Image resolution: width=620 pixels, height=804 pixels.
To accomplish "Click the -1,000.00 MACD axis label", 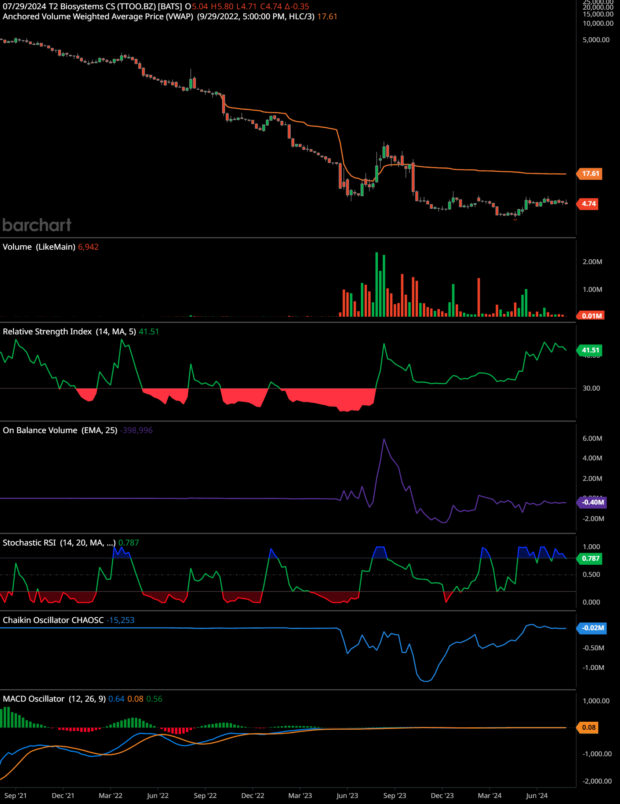I will pos(597,754).
